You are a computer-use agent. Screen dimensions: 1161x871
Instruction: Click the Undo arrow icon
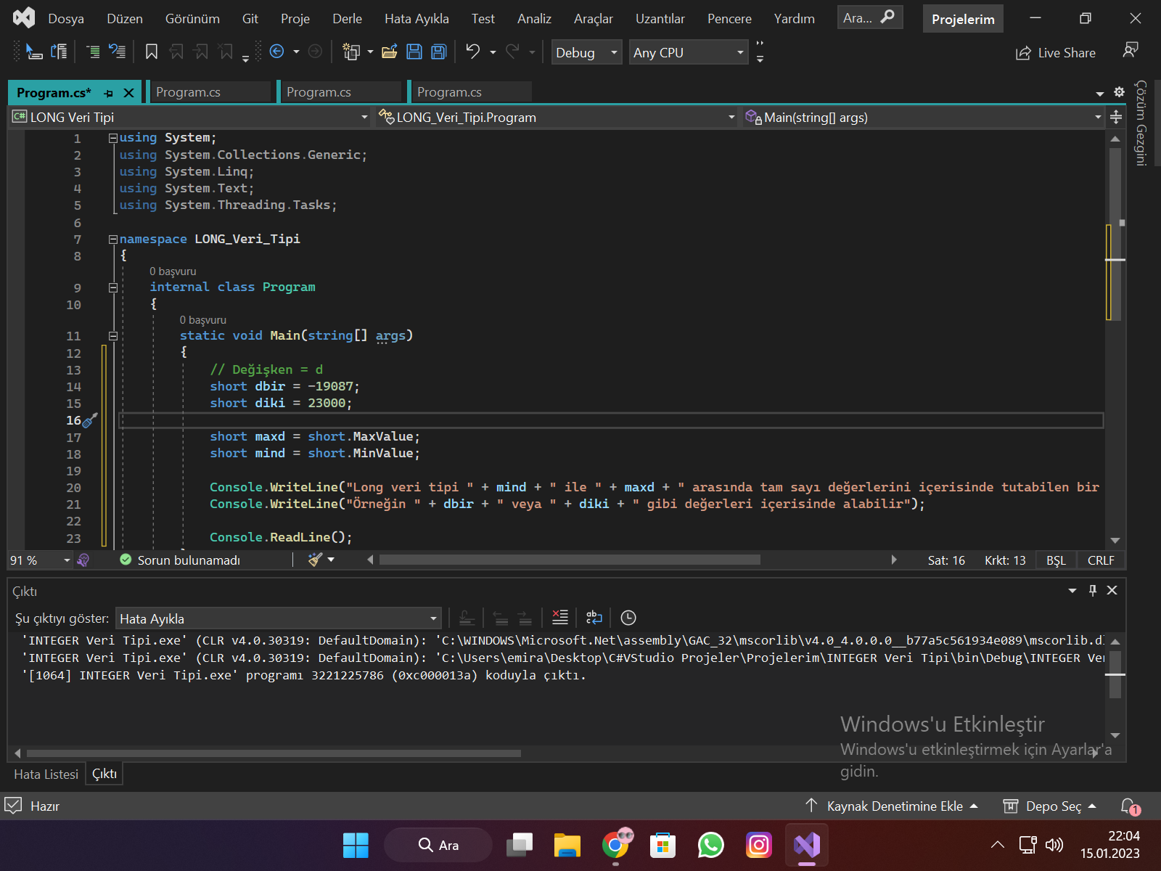pyautogui.click(x=473, y=52)
